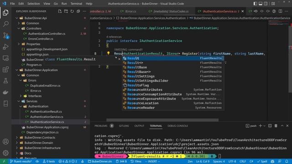Open Remote Explorer view in activity bar
The width and height of the screenshot is (292, 164).
[x=5, y=58]
